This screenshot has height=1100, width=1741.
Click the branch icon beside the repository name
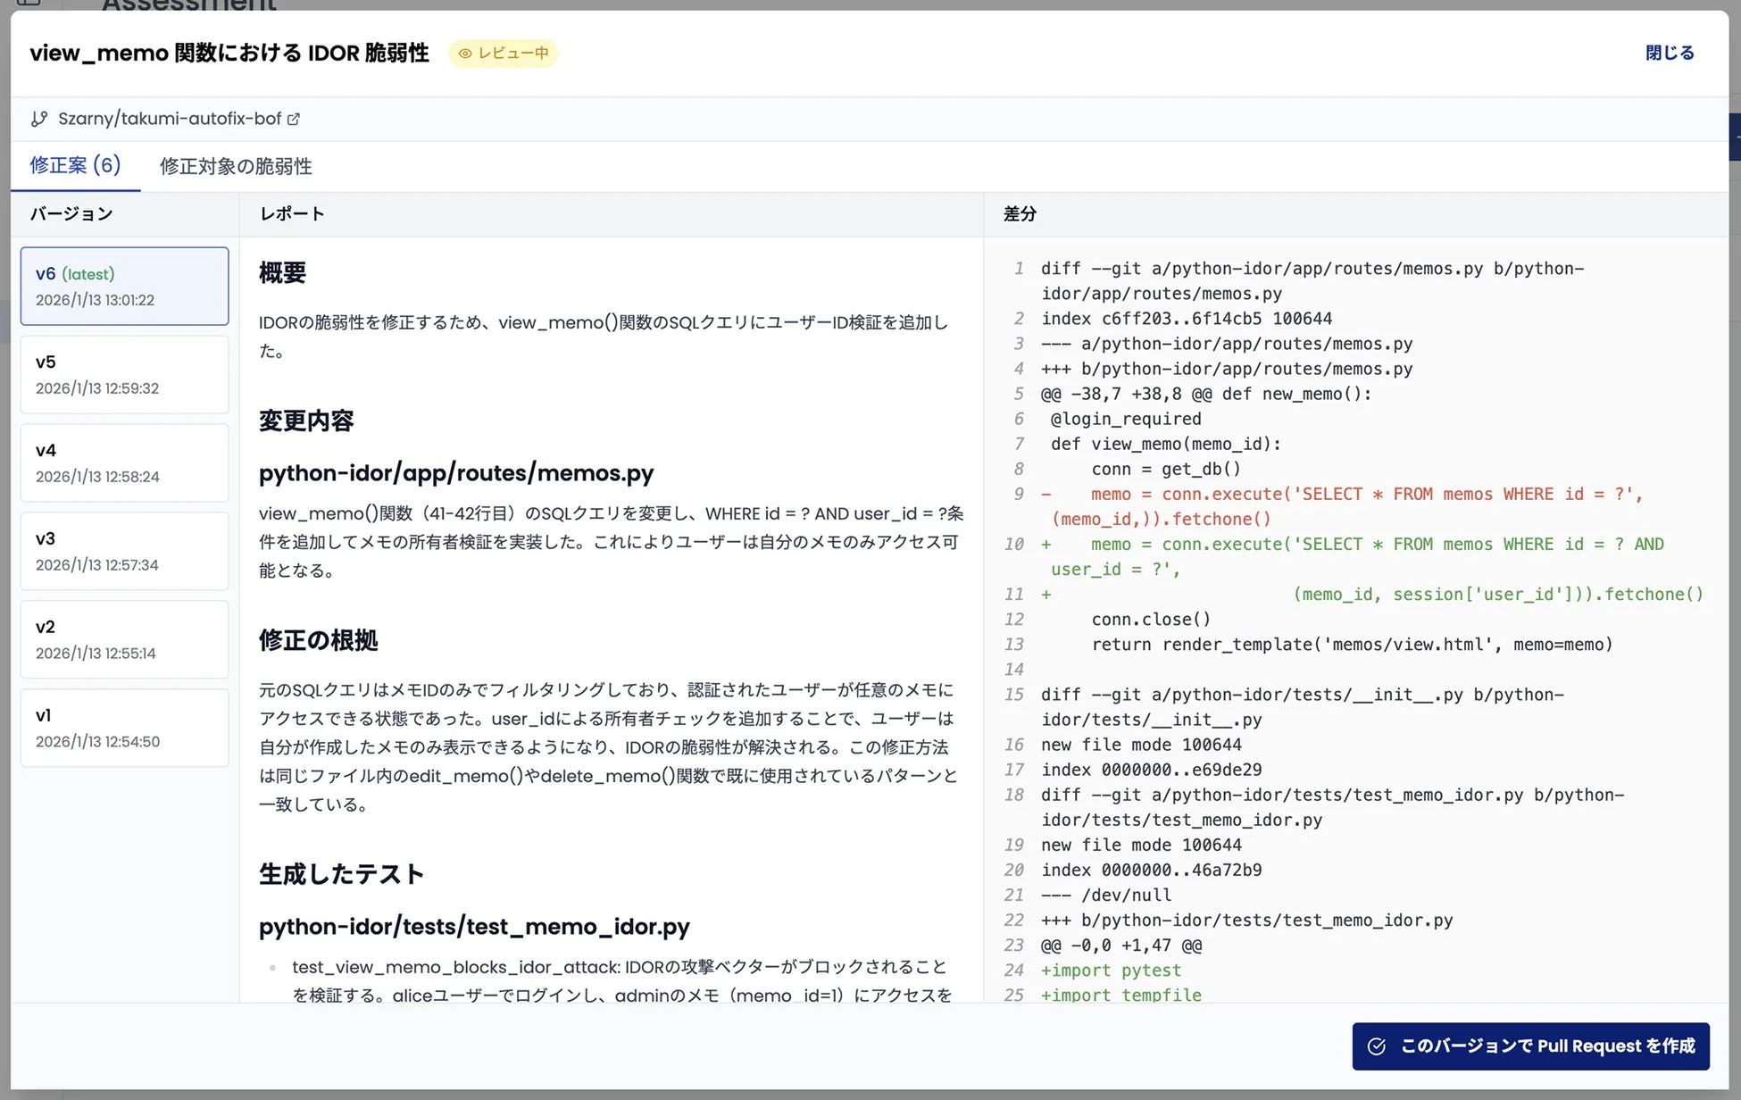pos(39,118)
